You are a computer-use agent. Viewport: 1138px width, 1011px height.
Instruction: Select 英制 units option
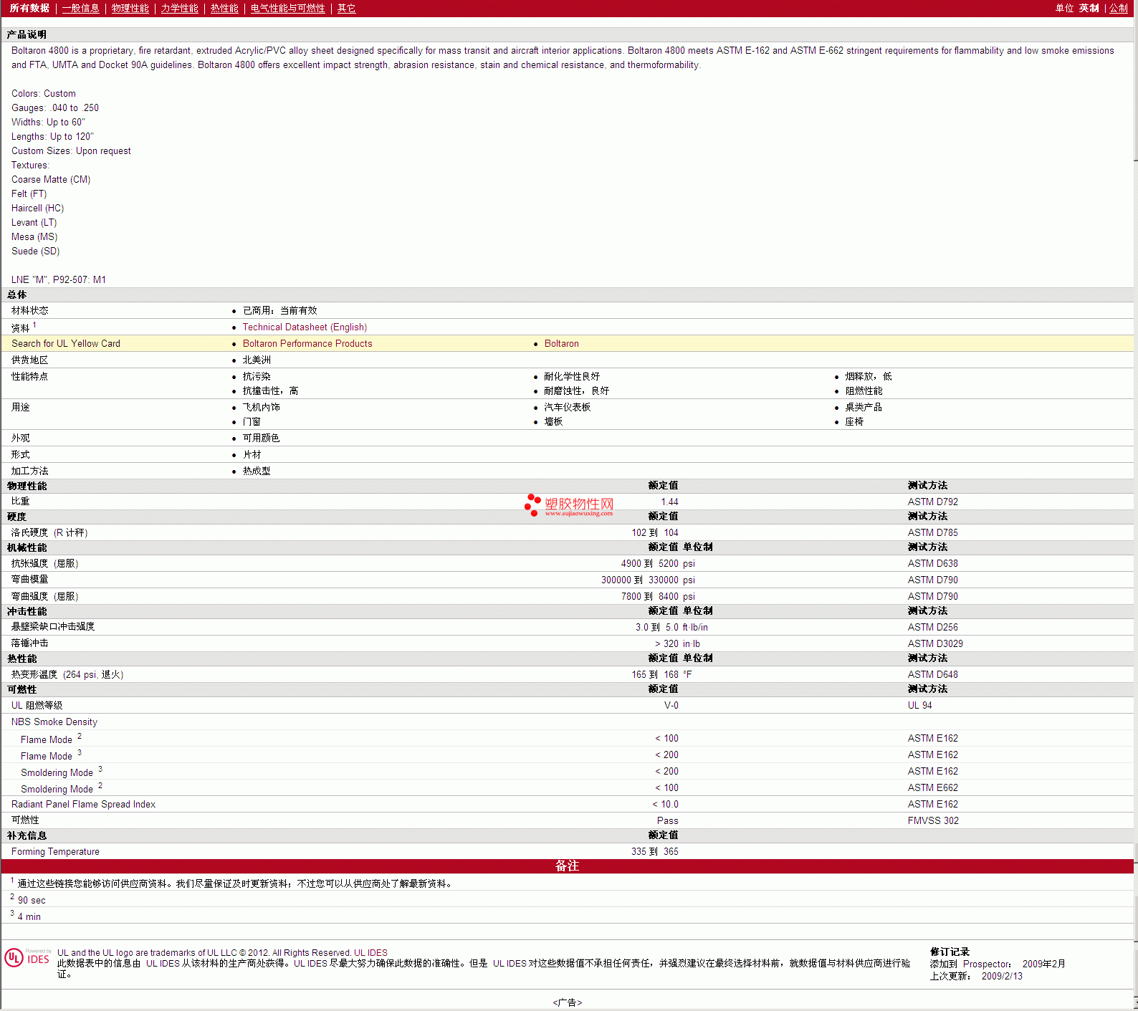coord(1089,9)
